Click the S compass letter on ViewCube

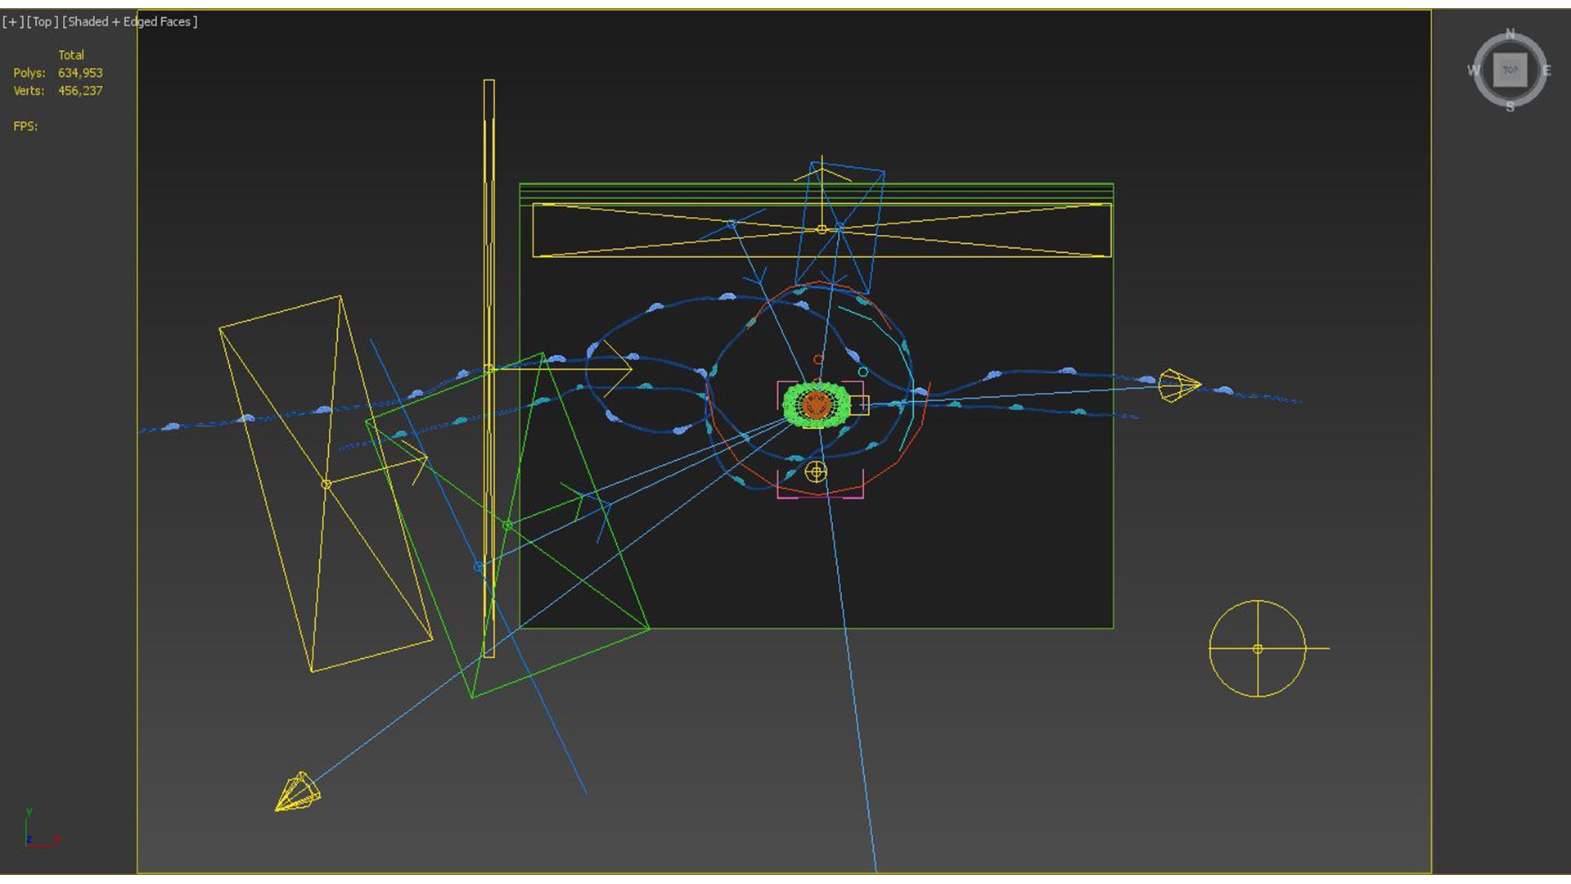(1510, 107)
